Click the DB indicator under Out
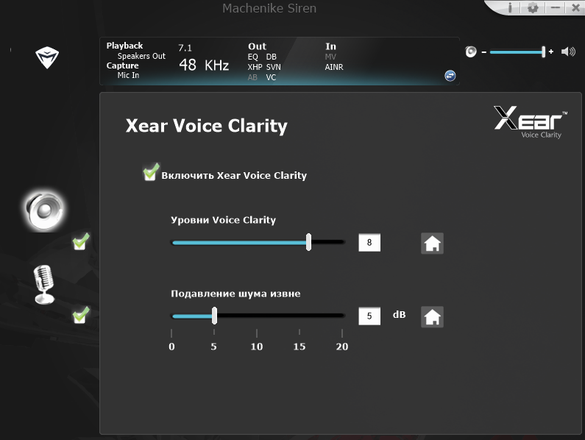The image size is (585, 440). [x=272, y=57]
